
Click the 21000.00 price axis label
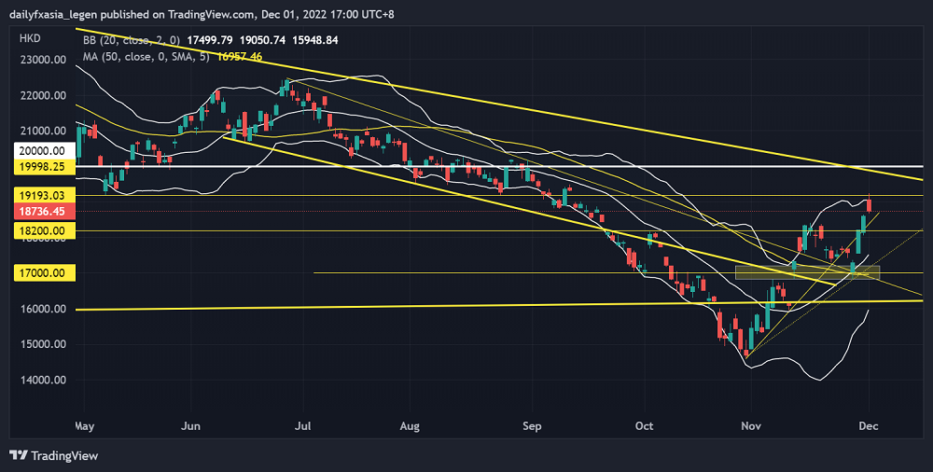click(x=42, y=131)
